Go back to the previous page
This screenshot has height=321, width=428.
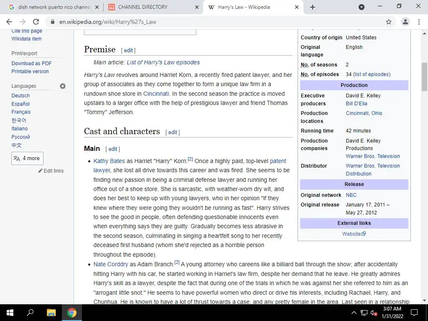(x=9, y=22)
